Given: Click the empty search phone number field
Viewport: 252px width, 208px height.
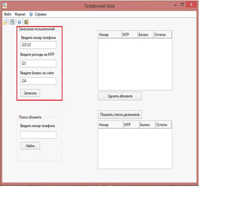Looking at the screenshot, I should (38, 135).
